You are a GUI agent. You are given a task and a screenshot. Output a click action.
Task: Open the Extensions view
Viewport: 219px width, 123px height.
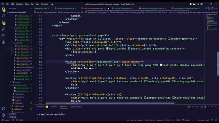pos(3,36)
